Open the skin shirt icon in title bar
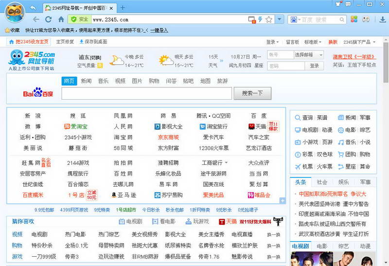The width and height of the screenshot is (389, 266). 338,4
